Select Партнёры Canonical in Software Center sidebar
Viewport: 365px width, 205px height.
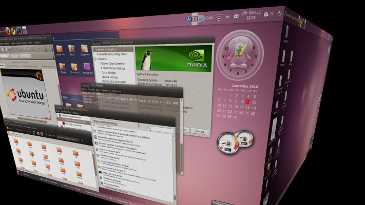click(x=73, y=125)
